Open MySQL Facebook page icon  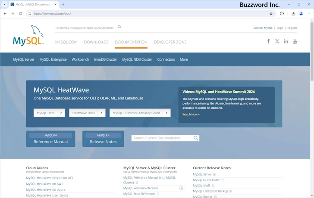click(x=268, y=41)
